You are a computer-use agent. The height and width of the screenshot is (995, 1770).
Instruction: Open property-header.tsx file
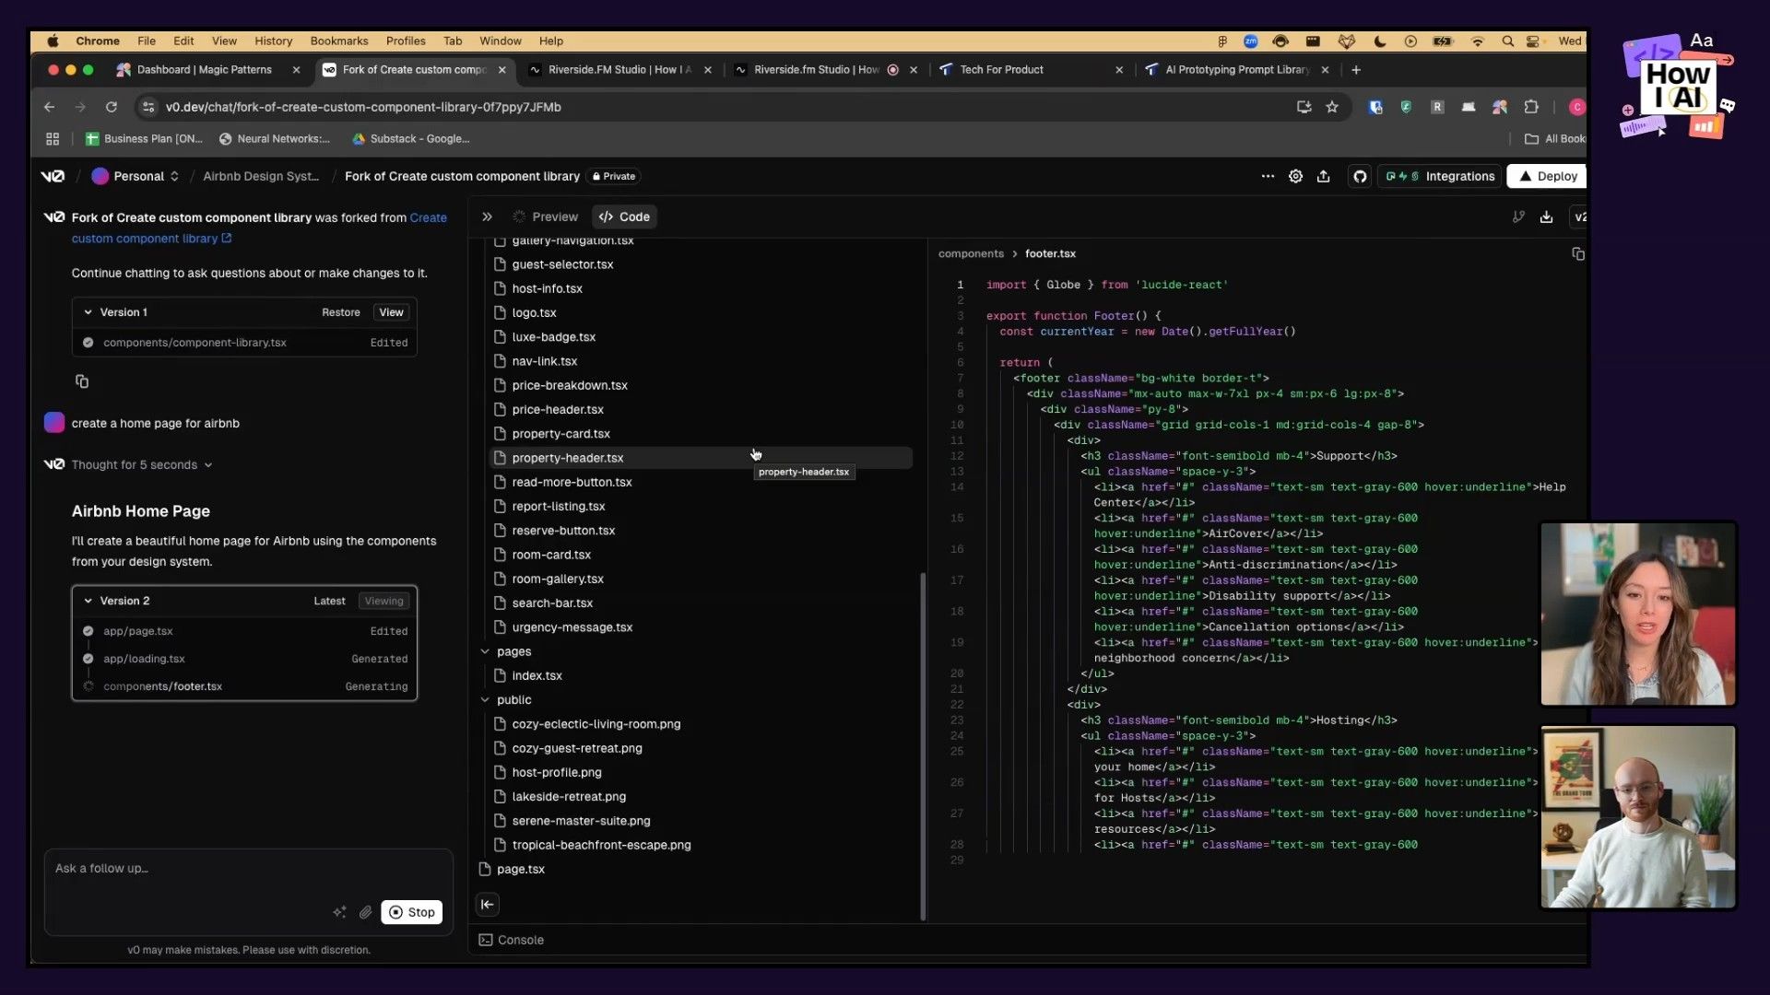[701, 458]
